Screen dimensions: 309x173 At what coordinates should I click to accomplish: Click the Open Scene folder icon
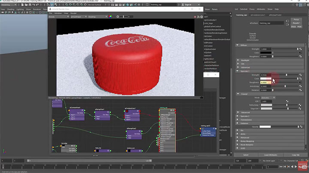point(26,5)
